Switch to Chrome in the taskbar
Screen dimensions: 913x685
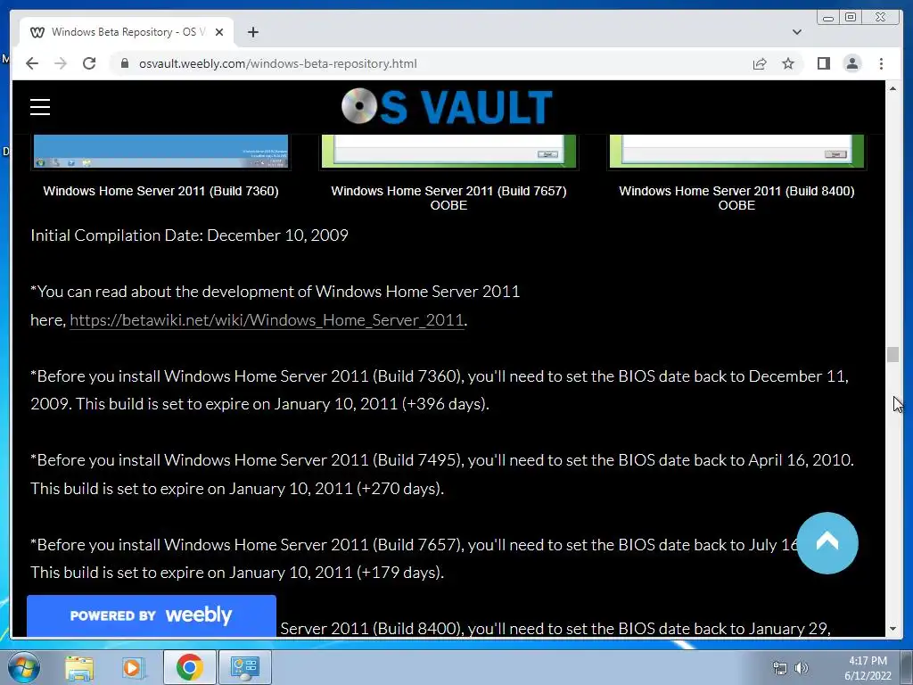pos(189,667)
